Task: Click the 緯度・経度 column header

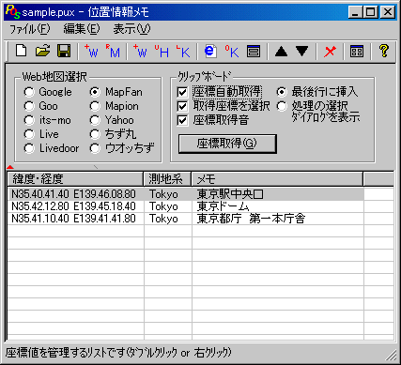Action: point(75,179)
